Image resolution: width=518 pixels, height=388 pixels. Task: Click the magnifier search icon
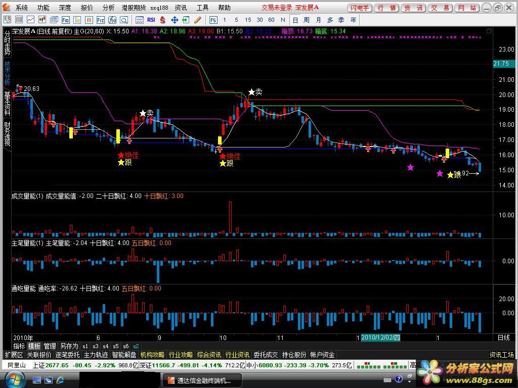tap(123, 20)
